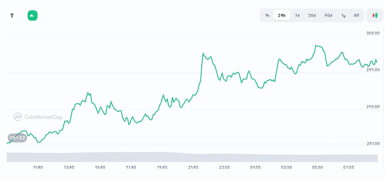The image size is (385, 182).
Task: Select the 24h time range tab
Action: click(x=282, y=15)
